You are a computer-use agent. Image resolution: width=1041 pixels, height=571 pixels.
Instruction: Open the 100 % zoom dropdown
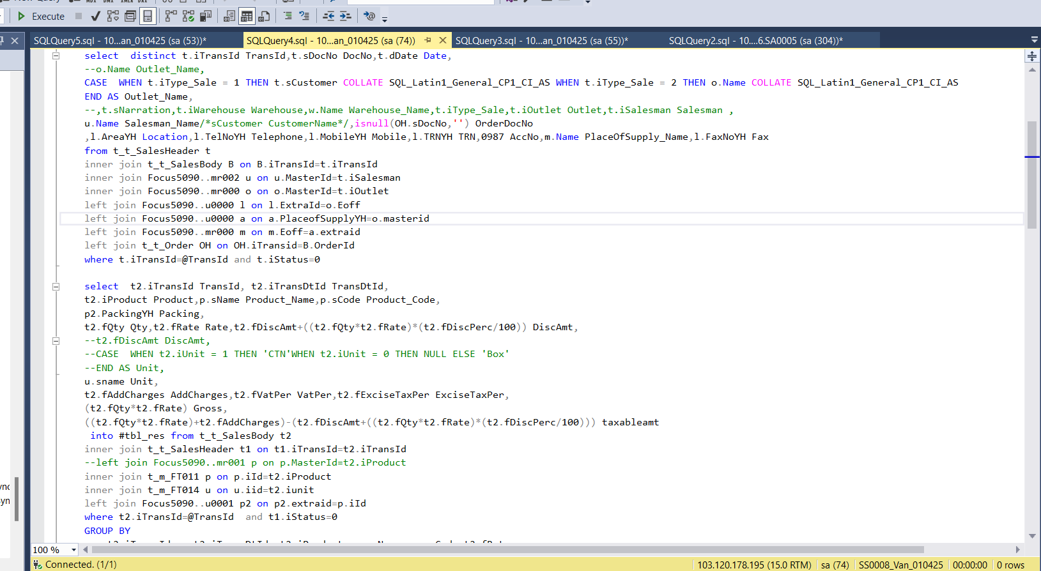tap(74, 550)
